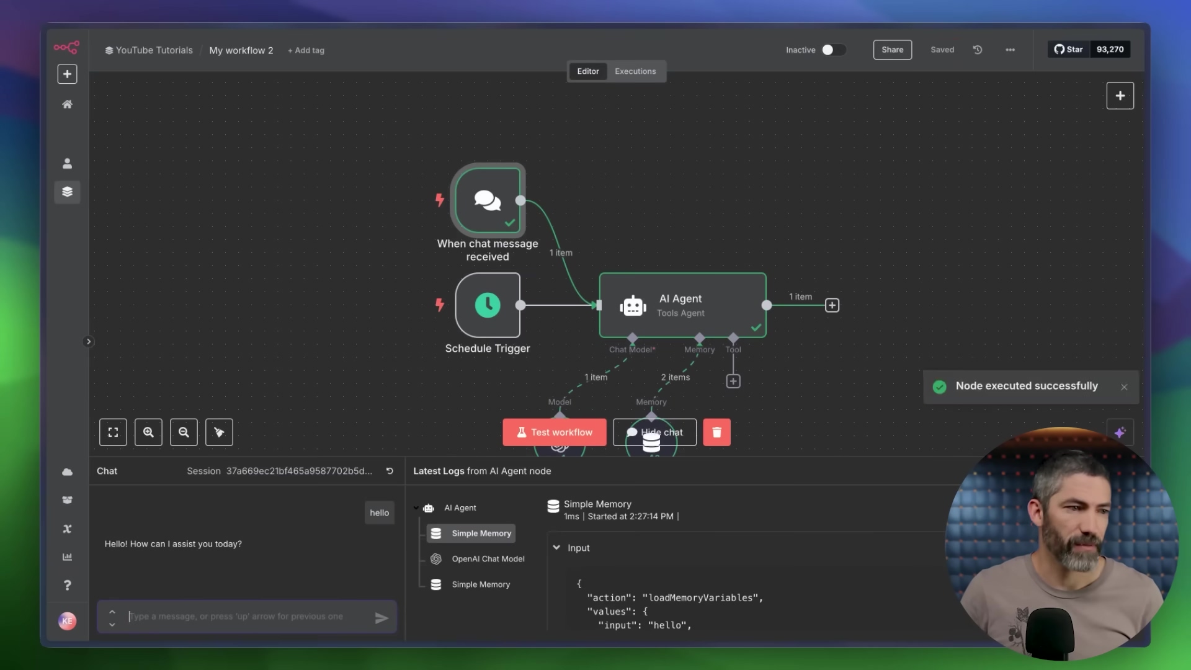Image resolution: width=1191 pixels, height=670 pixels.
Task: Select the last Simple Memory log entry
Action: pyautogui.click(x=470, y=584)
